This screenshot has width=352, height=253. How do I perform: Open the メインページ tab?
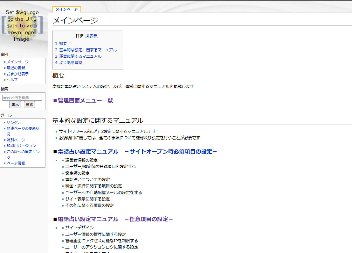point(66,9)
